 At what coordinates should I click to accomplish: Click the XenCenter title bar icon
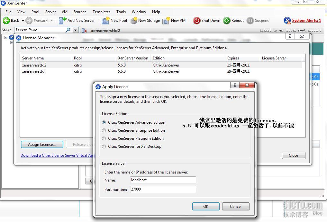pyautogui.click(x=3, y=3)
